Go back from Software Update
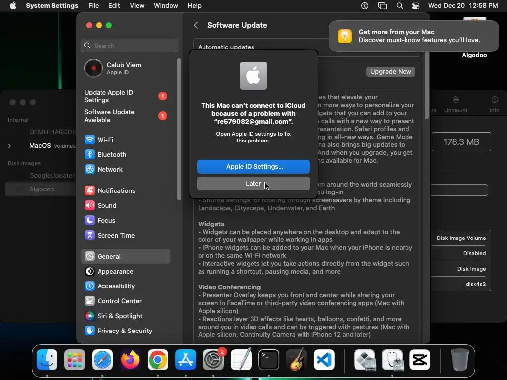The height and width of the screenshot is (380, 507). pos(196,25)
